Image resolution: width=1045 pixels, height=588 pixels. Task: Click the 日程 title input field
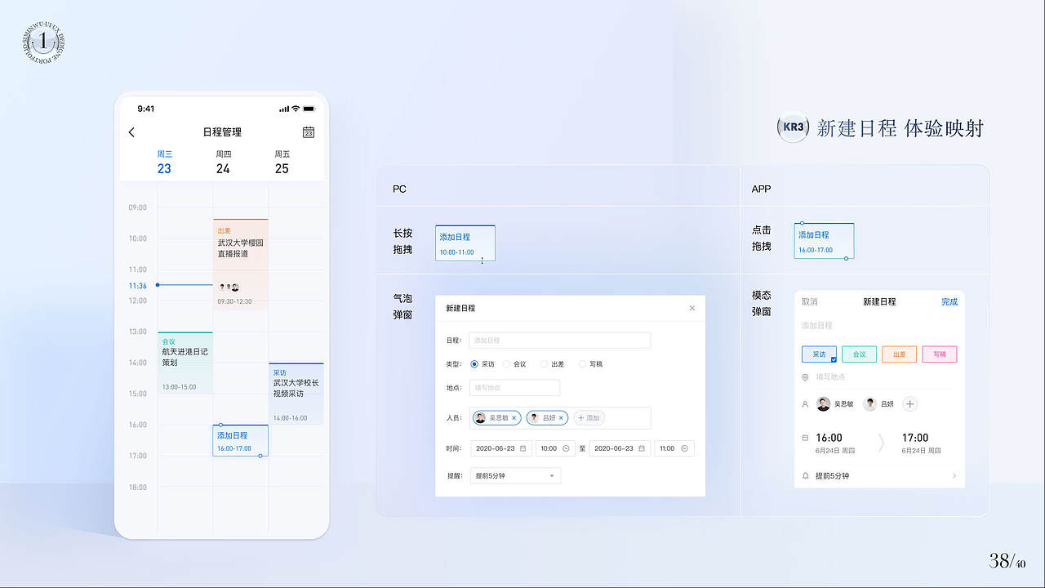pyautogui.click(x=560, y=341)
